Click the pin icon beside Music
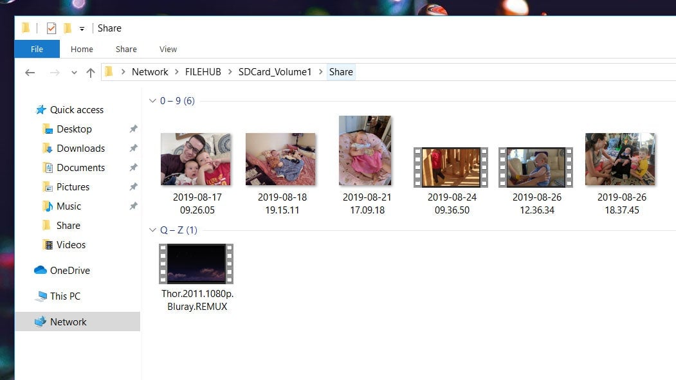 [133, 206]
